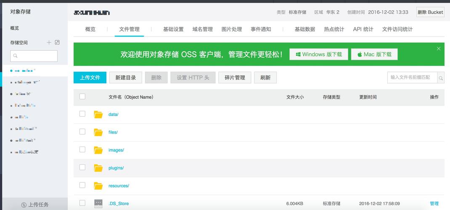Open the 域名管理 tab
The height and width of the screenshot is (210, 450).
(x=203, y=29)
